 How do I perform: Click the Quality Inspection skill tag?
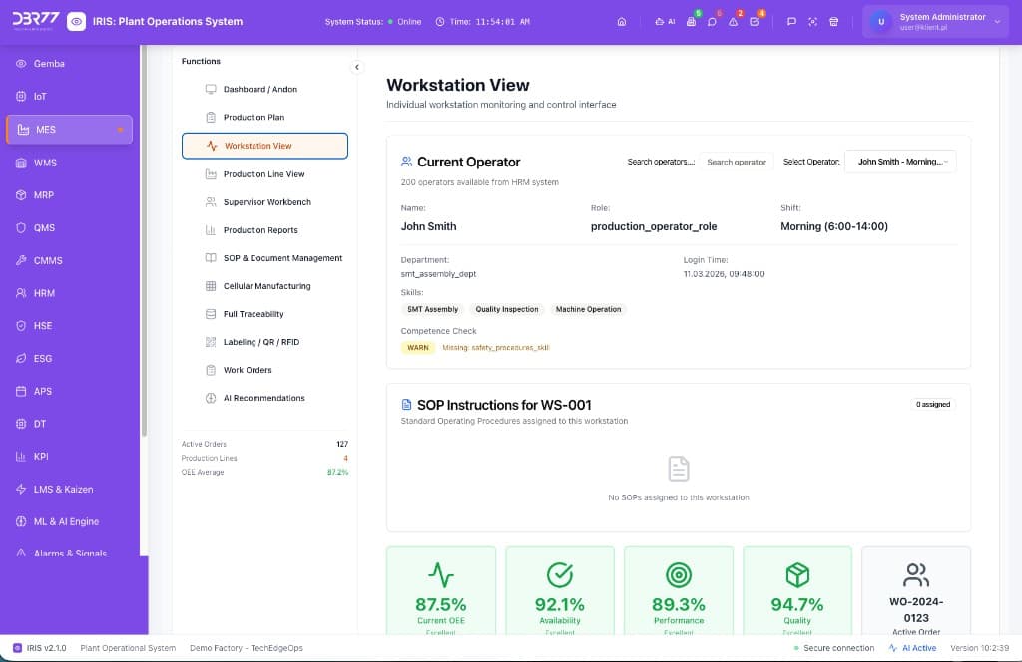tap(506, 309)
